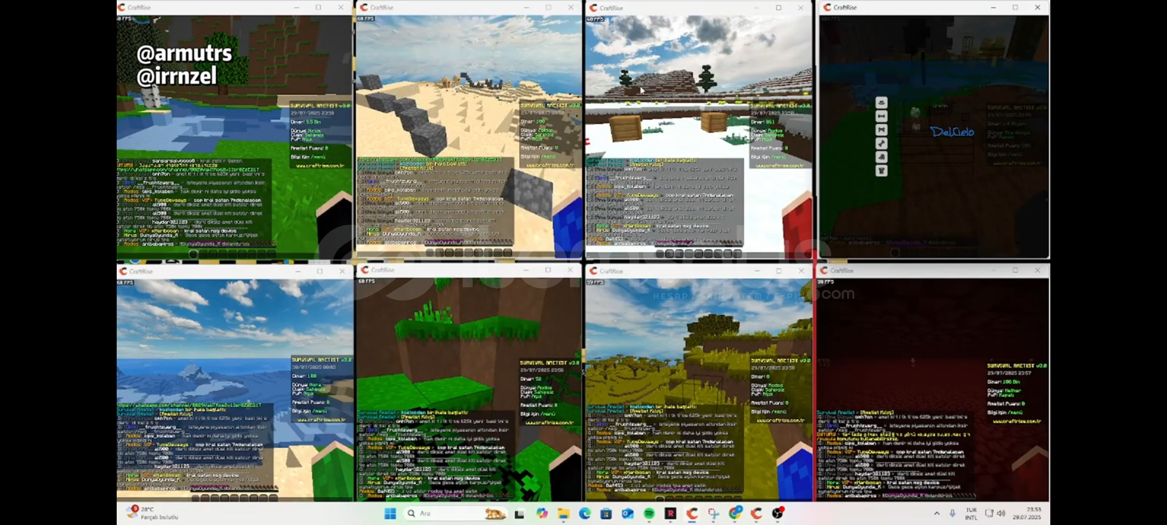This screenshot has width=1167, height=525.
Task: Click the microphone icon in system tray
Action: click(x=953, y=513)
